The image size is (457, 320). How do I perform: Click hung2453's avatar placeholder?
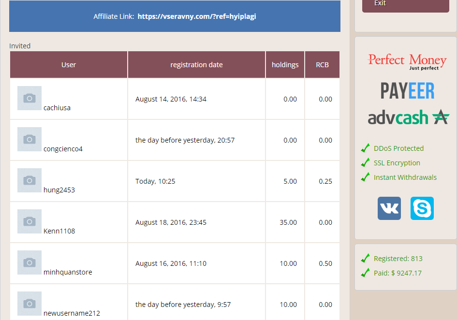[x=29, y=180]
